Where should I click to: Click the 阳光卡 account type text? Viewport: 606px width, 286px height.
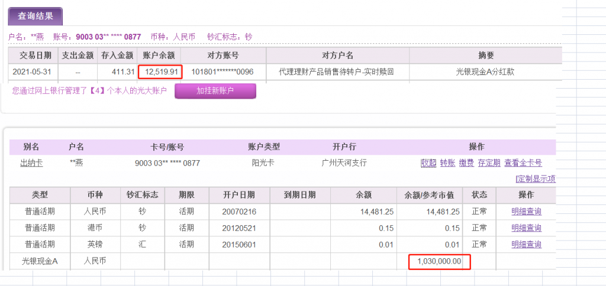pyautogui.click(x=263, y=163)
